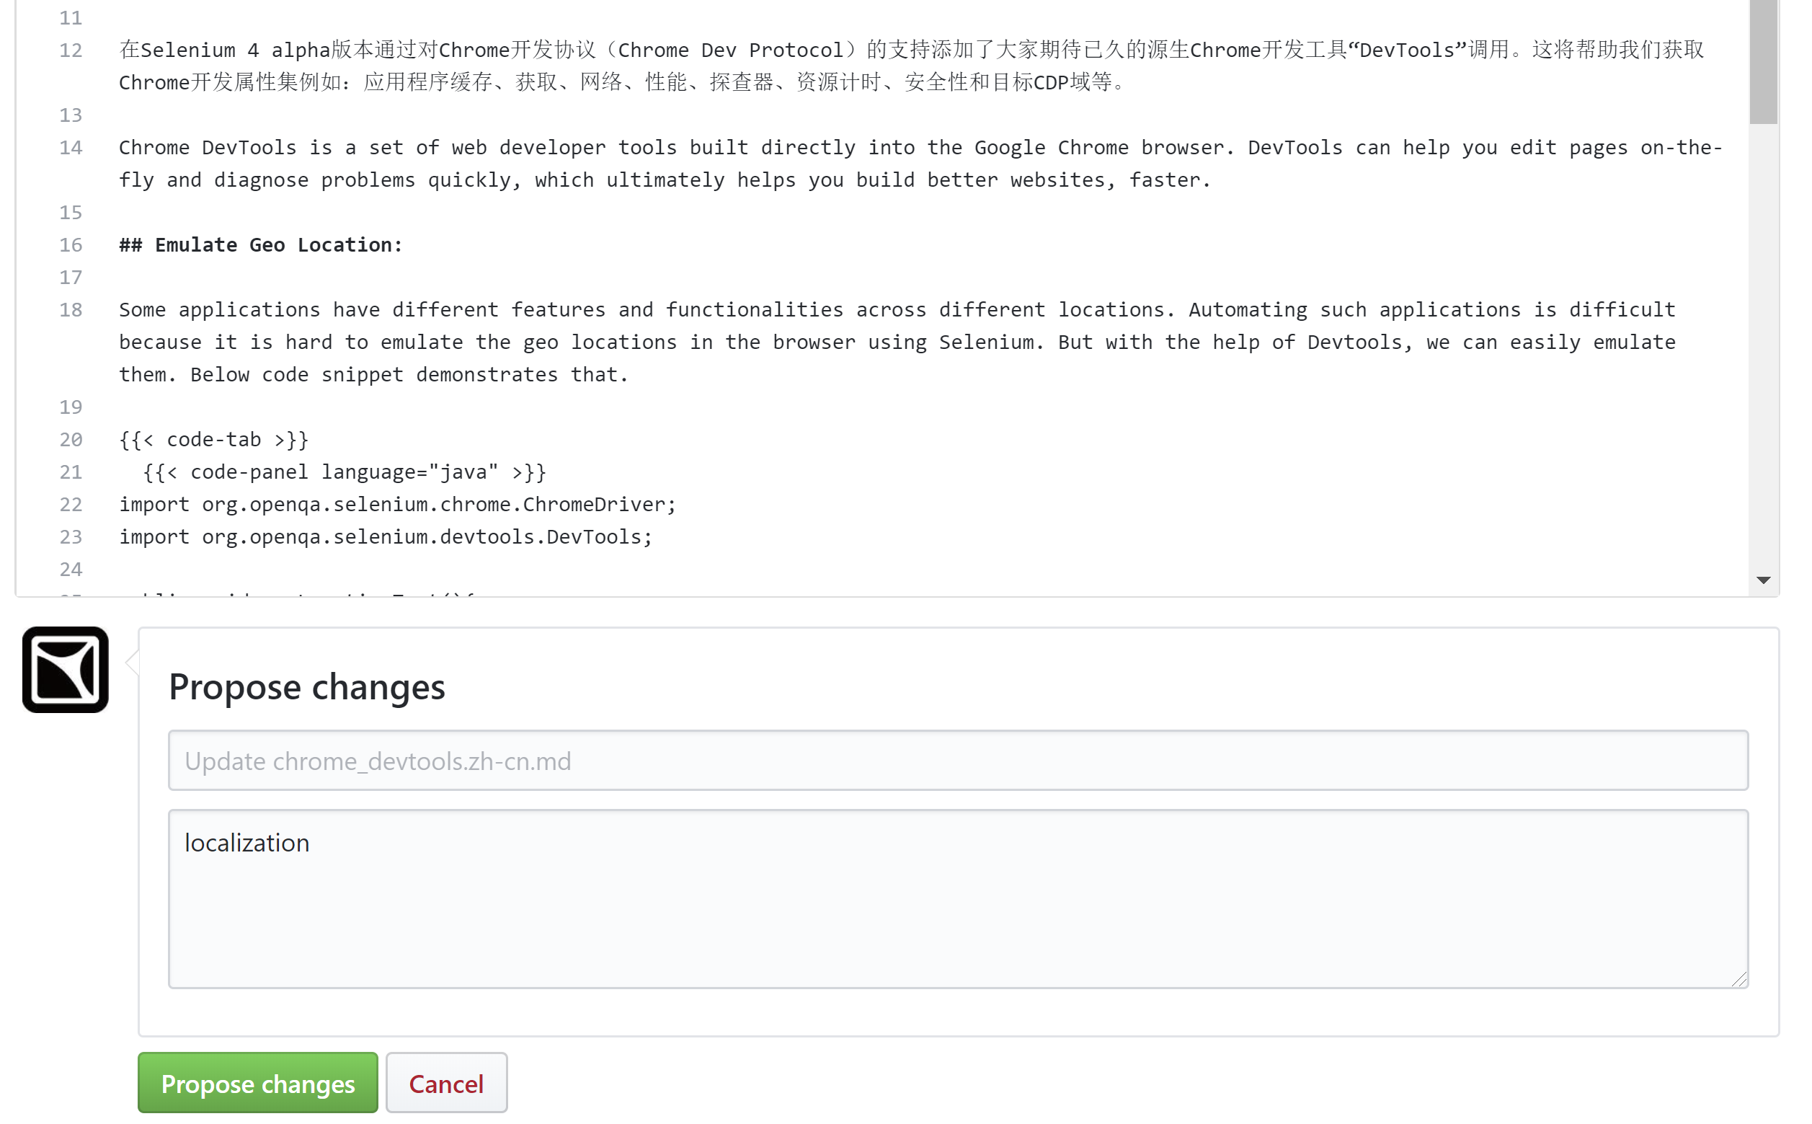Click the import ChromeDriver code line
The width and height of the screenshot is (1812, 1124).
[x=397, y=504]
